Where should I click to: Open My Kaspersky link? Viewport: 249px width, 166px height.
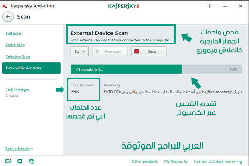click(176, 161)
